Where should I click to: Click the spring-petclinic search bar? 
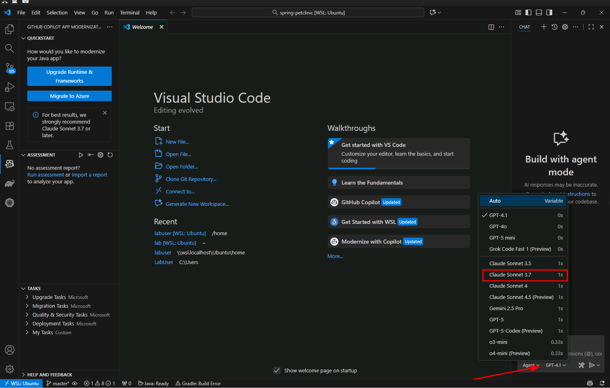(308, 12)
